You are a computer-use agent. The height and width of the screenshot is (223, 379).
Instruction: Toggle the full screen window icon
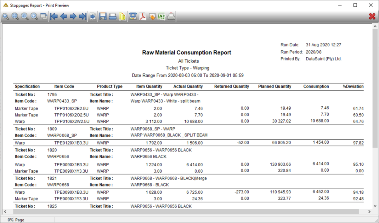point(44,16)
